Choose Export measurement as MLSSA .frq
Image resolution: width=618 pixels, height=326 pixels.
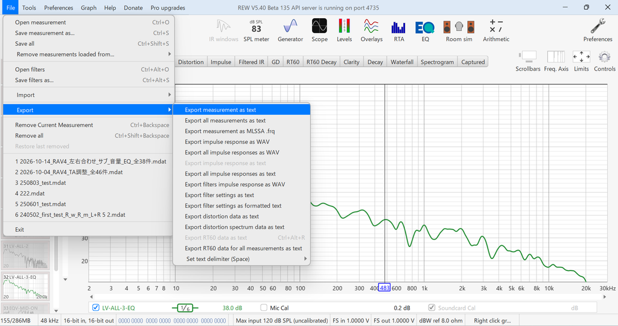[241, 131]
